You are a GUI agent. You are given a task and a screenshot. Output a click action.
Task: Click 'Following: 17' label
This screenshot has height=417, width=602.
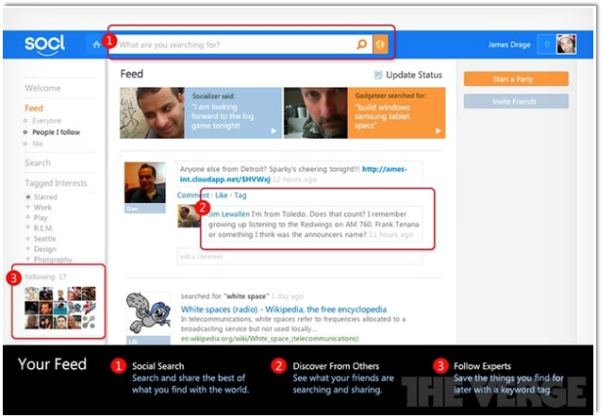click(45, 276)
